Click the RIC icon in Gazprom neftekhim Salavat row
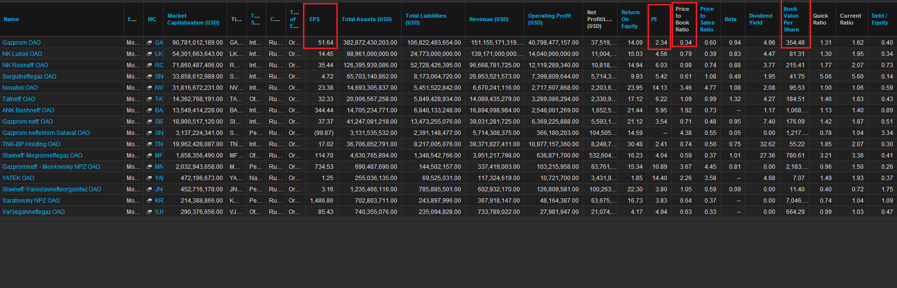 (149, 133)
